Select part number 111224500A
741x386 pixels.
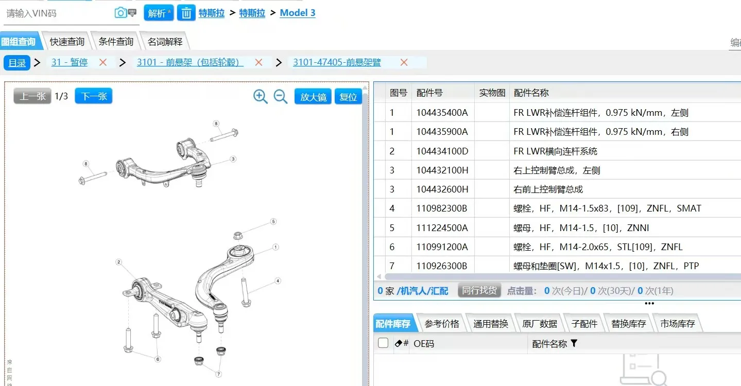pos(442,228)
